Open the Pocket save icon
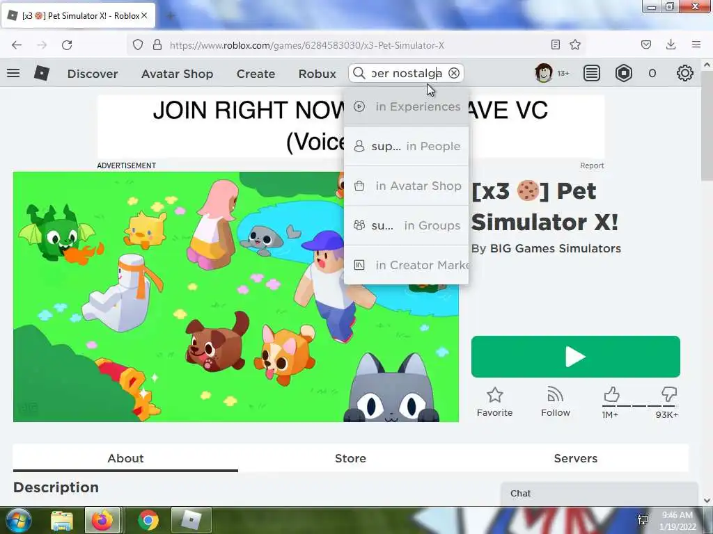The width and height of the screenshot is (713, 534). (x=646, y=44)
